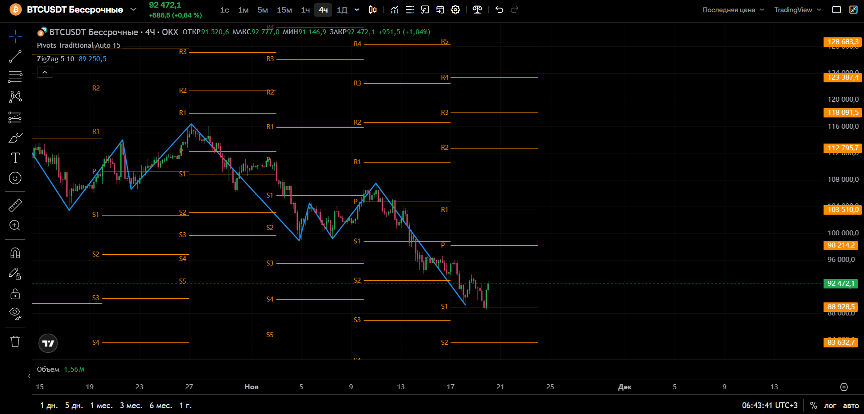Click the 103 510,0 pivot price label
Image resolution: width=864 pixels, height=414 pixels.
point(842,210)
